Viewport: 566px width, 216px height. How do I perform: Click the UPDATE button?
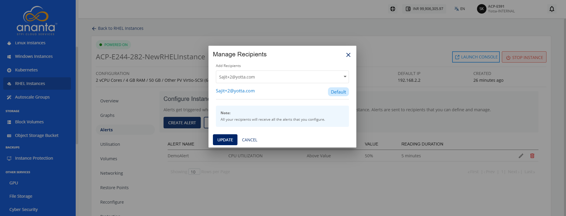coord(225,140)
